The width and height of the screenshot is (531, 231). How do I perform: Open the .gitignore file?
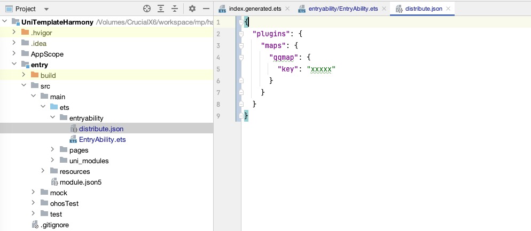(x=54, y=225)
